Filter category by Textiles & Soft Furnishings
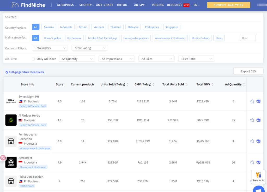 coord(102,38)
